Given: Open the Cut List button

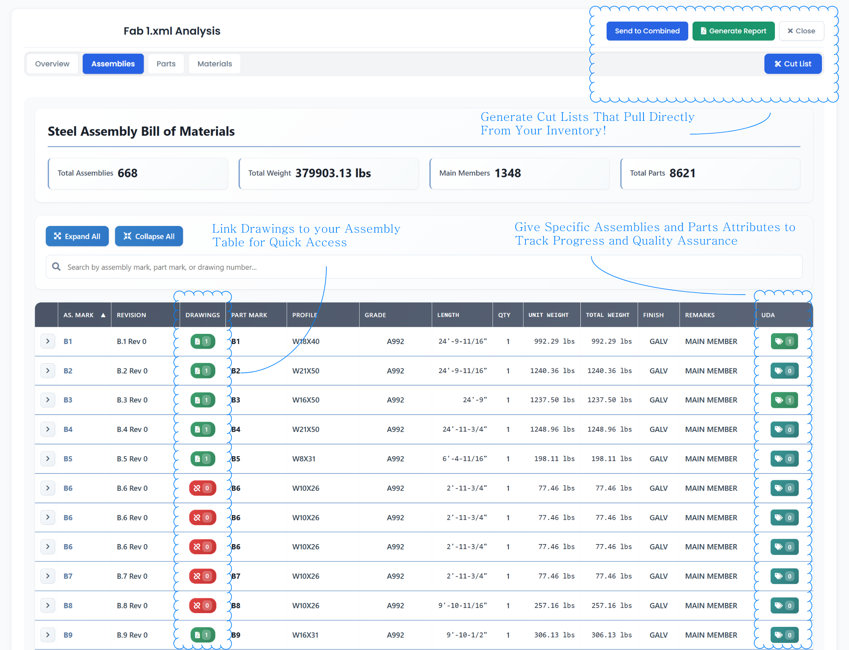Looking at the screenshot, I should point(793,64).
